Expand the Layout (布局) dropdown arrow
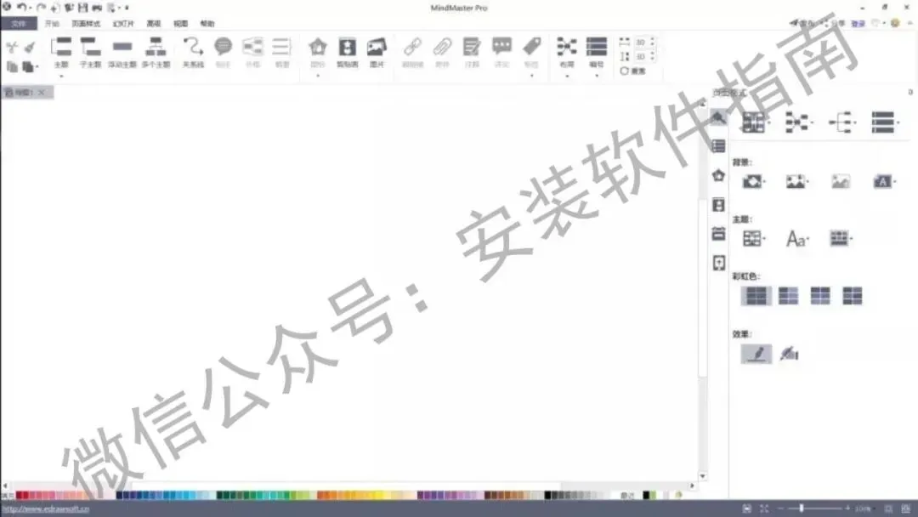 tap(567, 77)
